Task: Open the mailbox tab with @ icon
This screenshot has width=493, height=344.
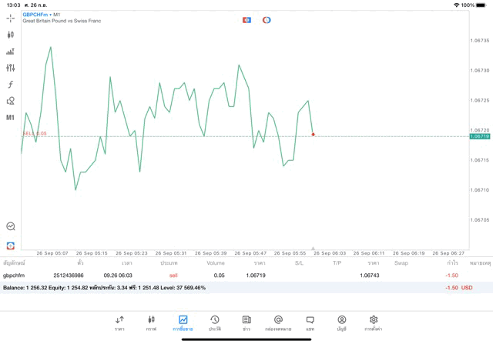Action: [x=278, y=322]
